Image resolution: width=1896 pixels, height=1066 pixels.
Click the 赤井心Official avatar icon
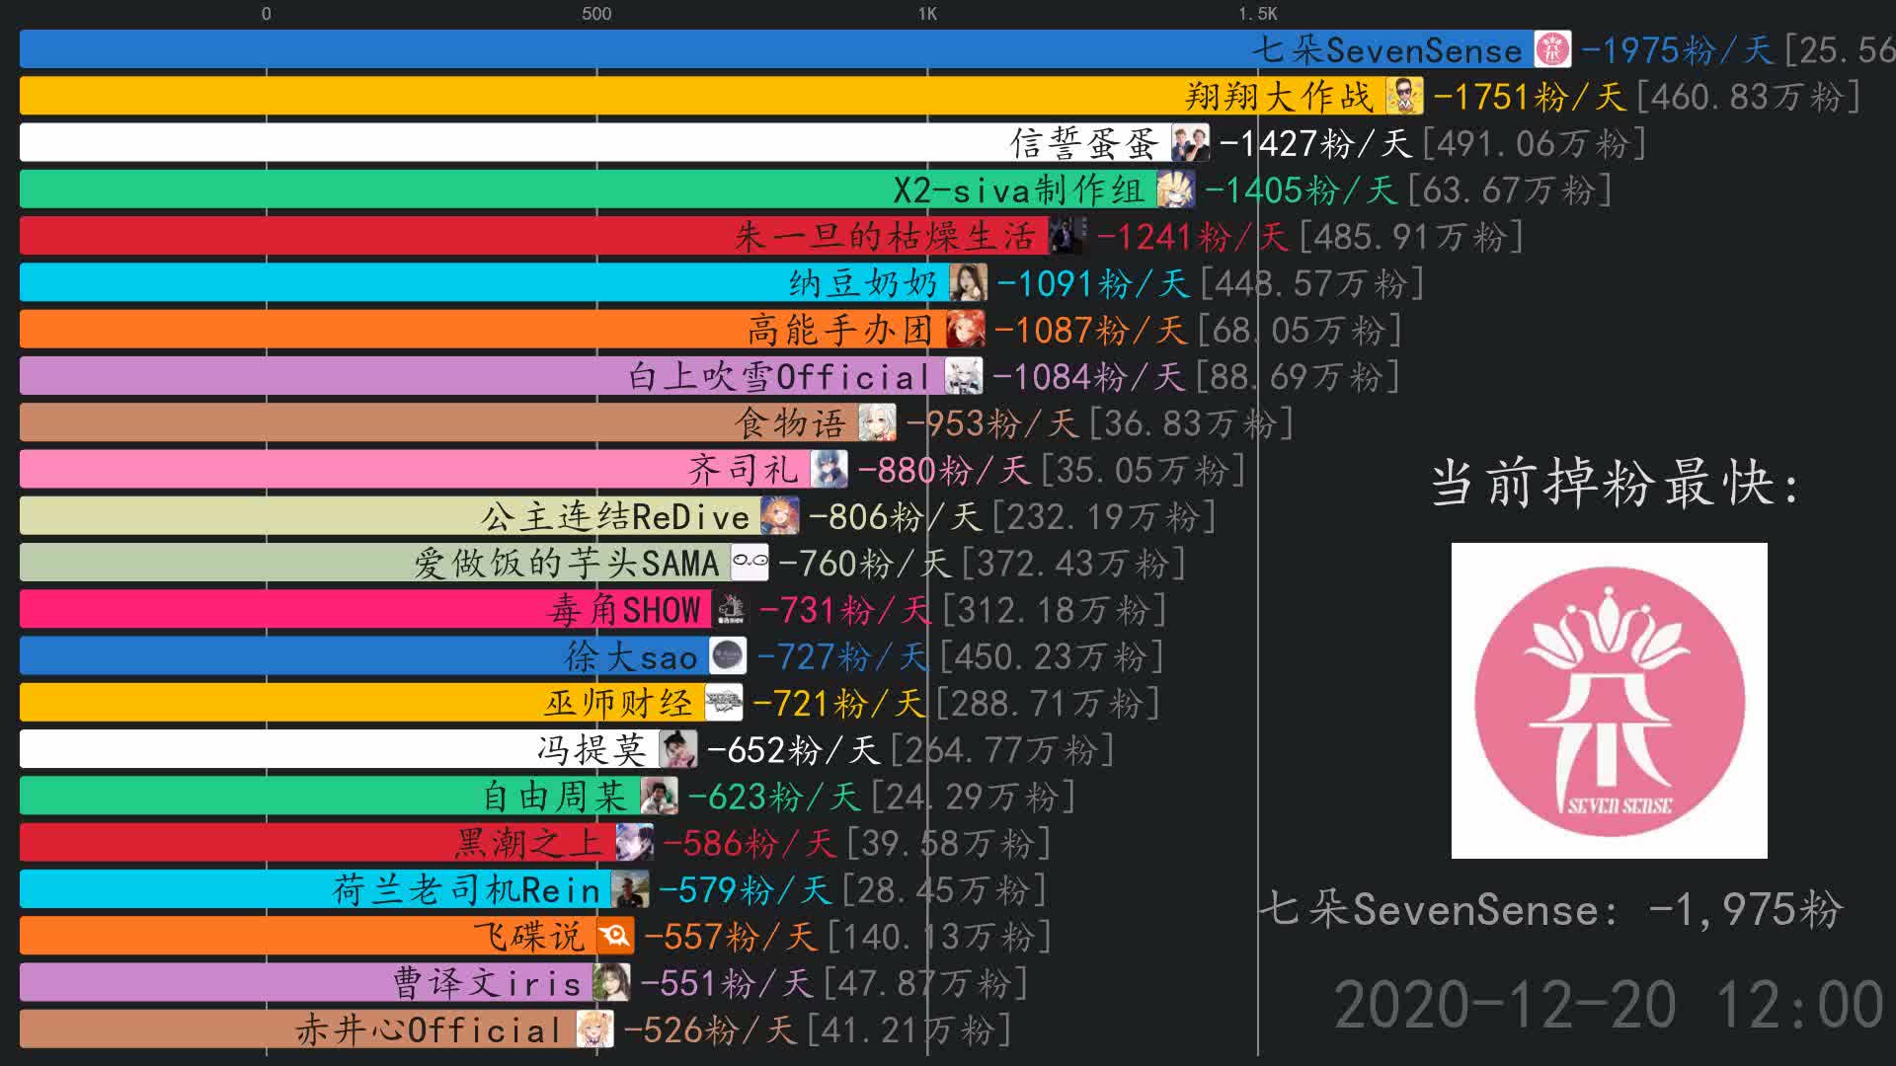pyautogui.click(x=594, y=1029)
